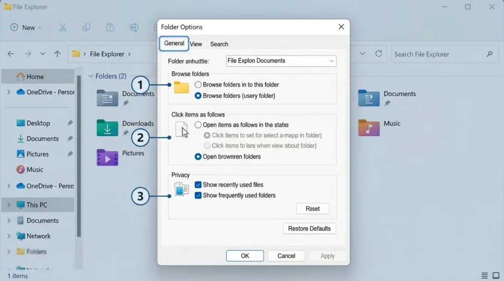504x281 pixels.
Task: Switch to the Search tab
Action: tap(219, 44)
